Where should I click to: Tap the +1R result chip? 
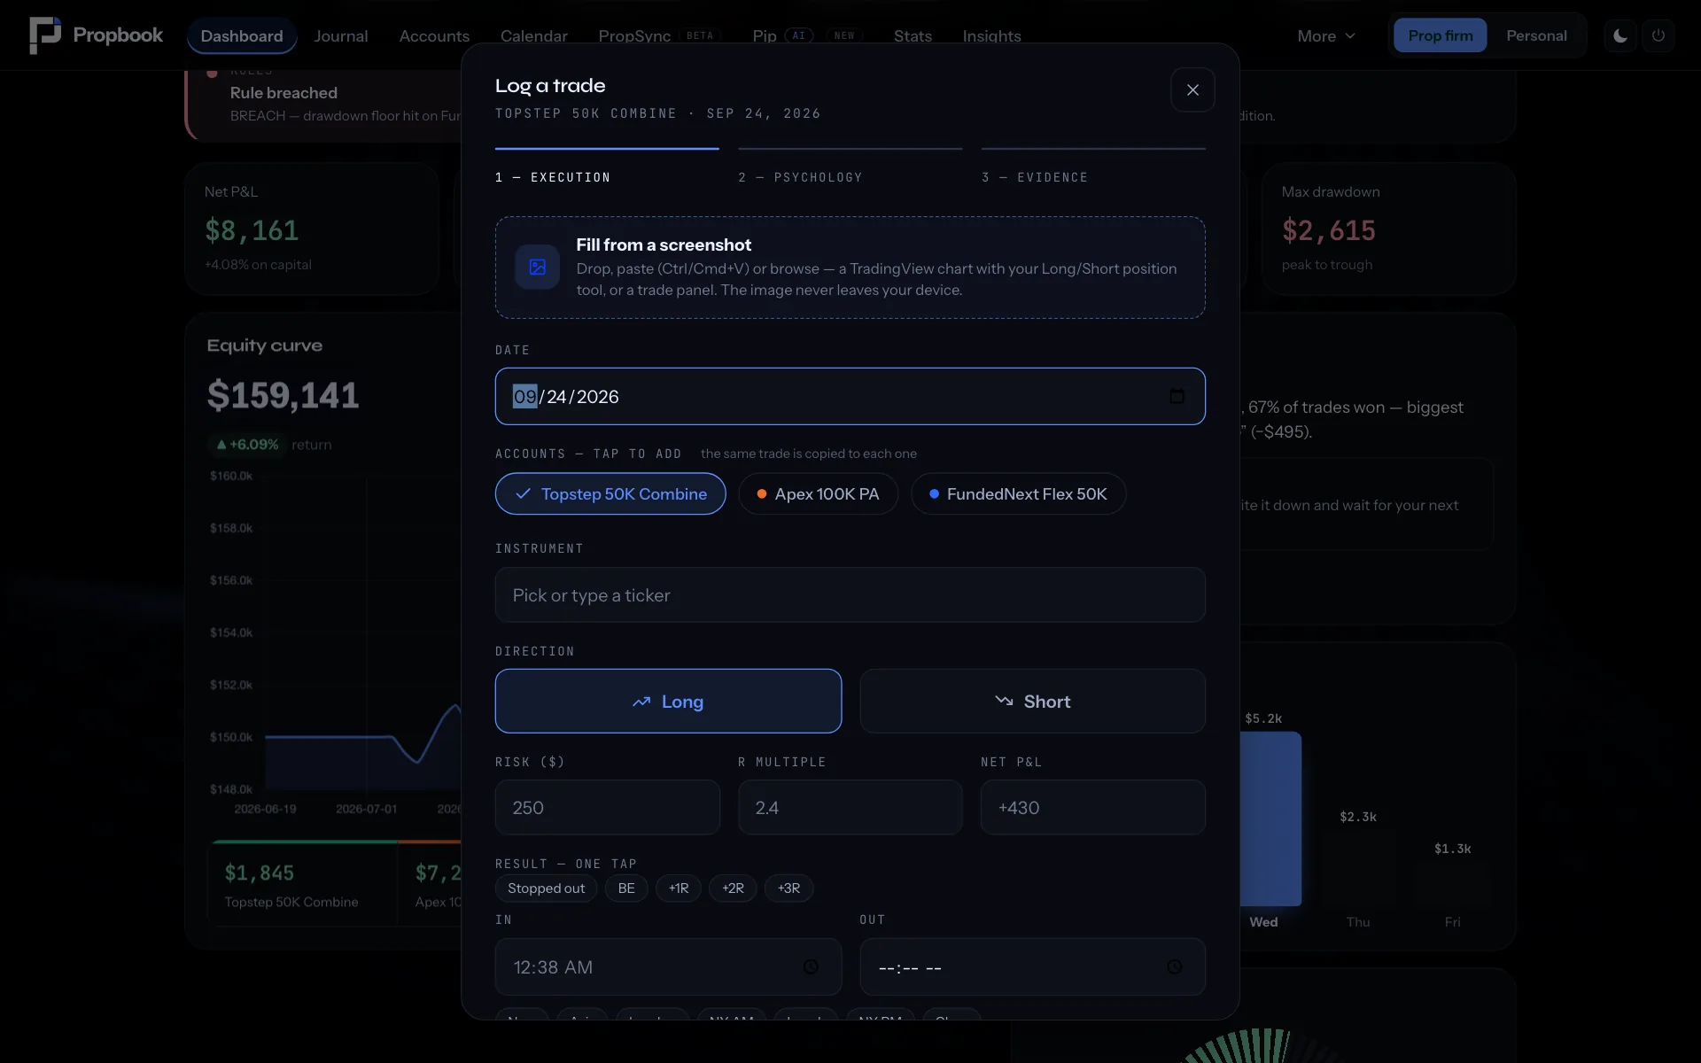(679, 888)
